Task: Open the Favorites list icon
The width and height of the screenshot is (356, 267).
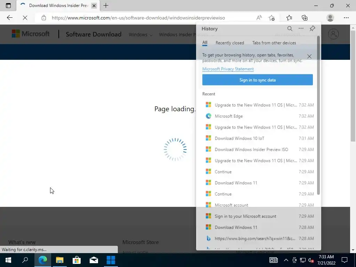Action: [x=289, y=18]
